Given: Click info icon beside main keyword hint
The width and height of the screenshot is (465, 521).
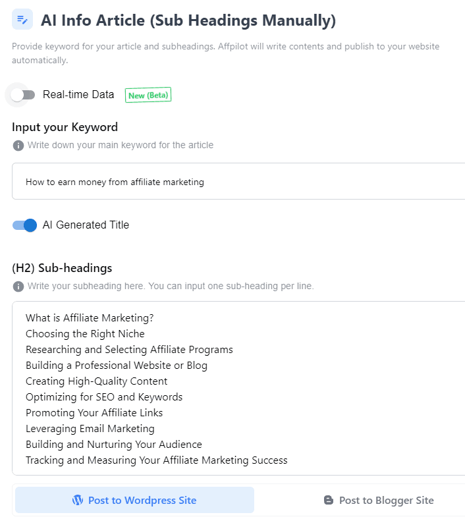Looking at the screenshot, I should (18, 145).
